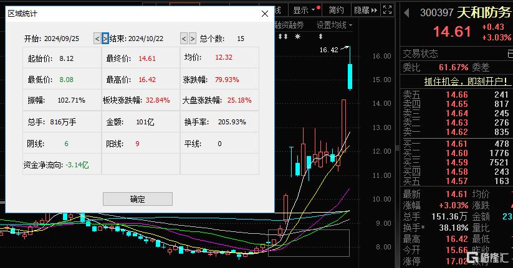Select the 买四 bid price 14.58
Viewport: 513px width, 268px height.
tap(457, 172)
